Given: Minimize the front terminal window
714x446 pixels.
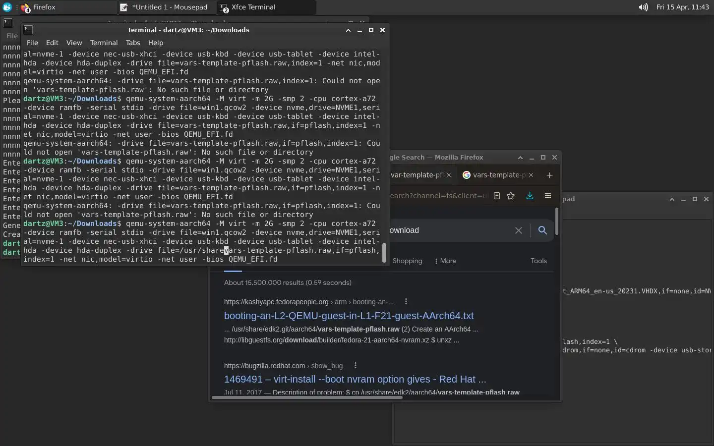Looking at the screenshot, I should [359, 30].
